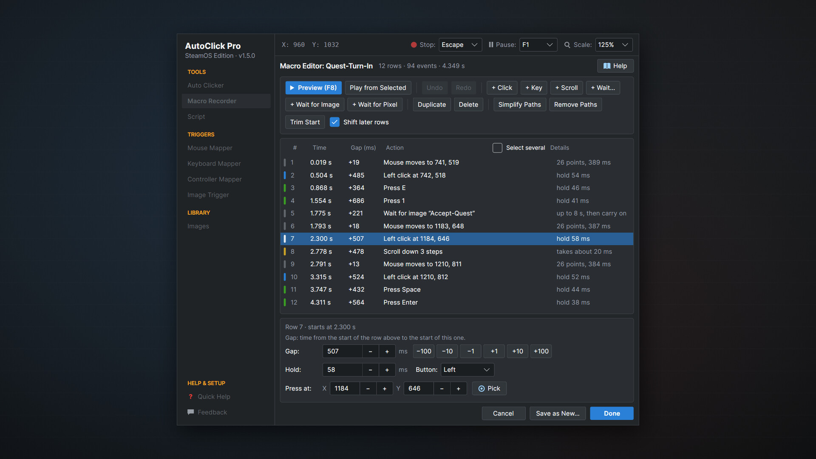Open the Button Left dropdown

(467, 370)
